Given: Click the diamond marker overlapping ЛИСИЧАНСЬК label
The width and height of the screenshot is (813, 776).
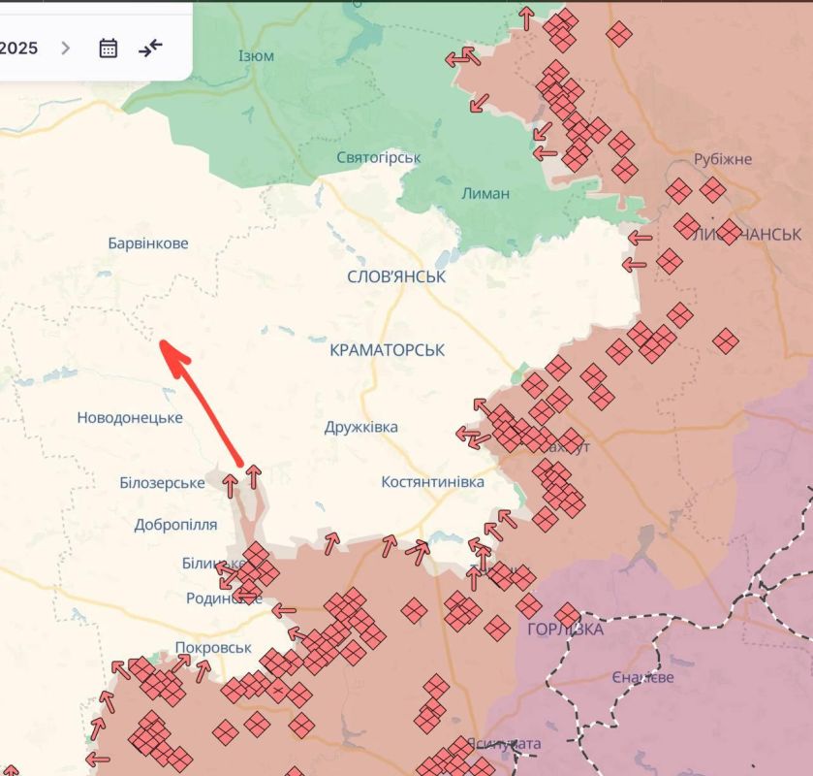Looking at the screenshot, I should [x=729, y=231].
